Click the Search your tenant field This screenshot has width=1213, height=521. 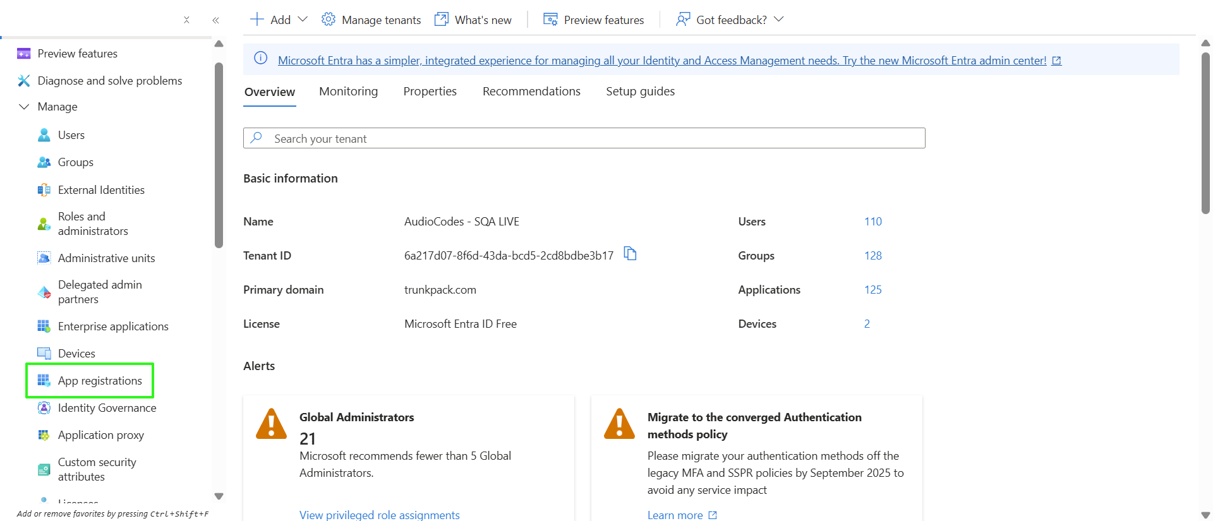584,138
